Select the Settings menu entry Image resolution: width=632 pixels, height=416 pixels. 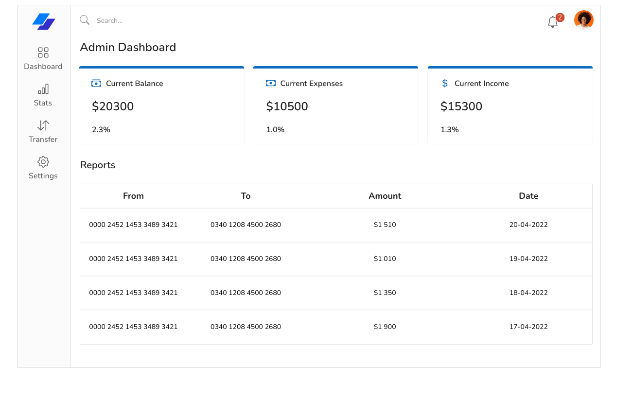(43, 175)
